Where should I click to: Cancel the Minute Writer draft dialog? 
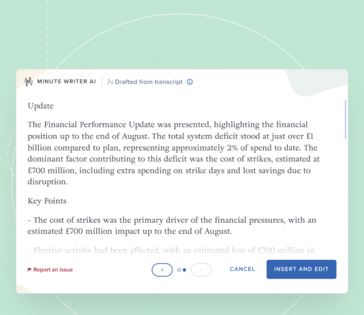[242, 269]
